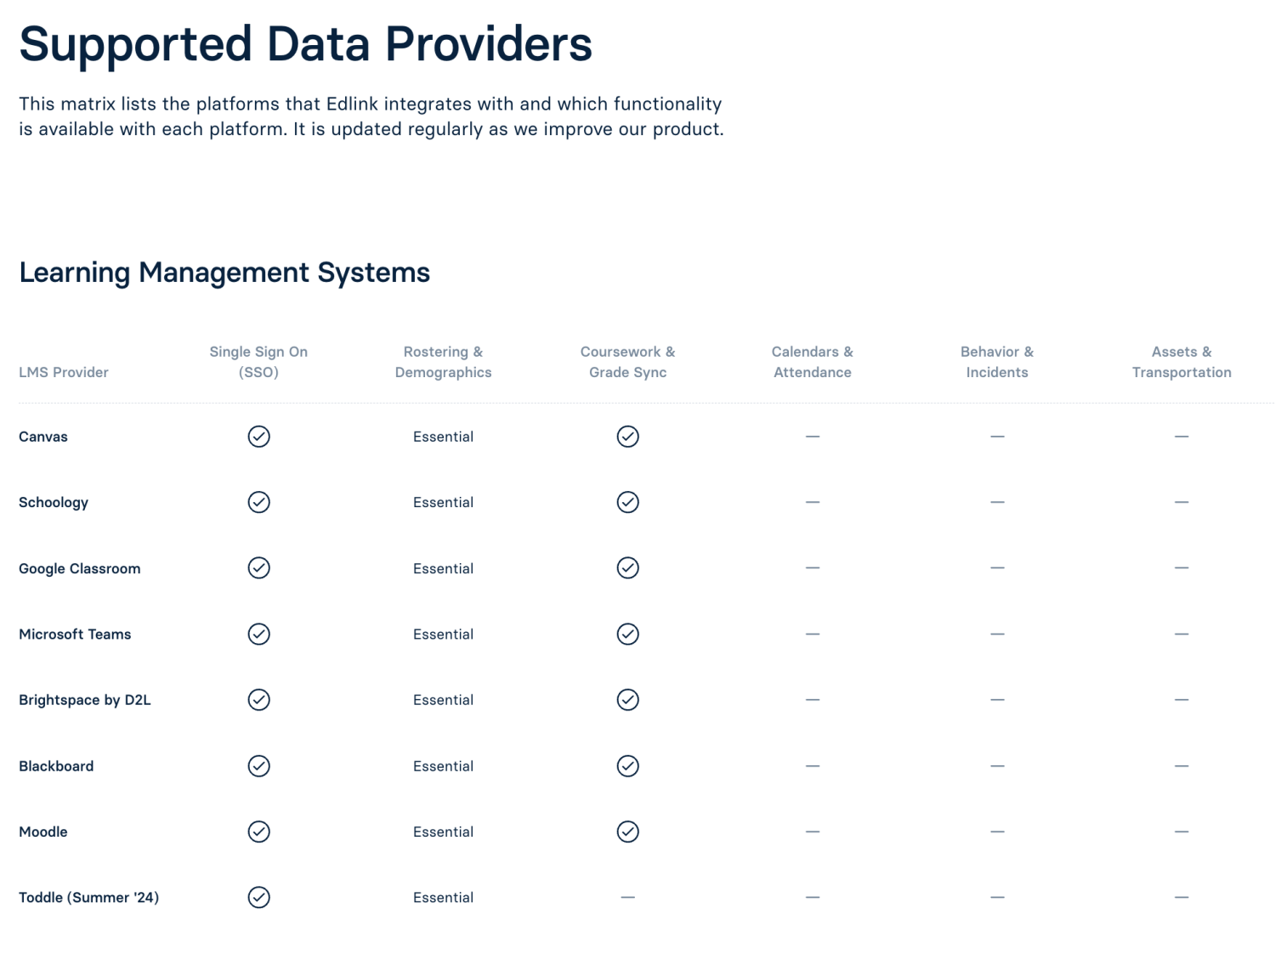Click the Toddle Coursework & Grade Sync dash
The height and width of the screenshot is (959, 1275).
[x=628, y=897]
